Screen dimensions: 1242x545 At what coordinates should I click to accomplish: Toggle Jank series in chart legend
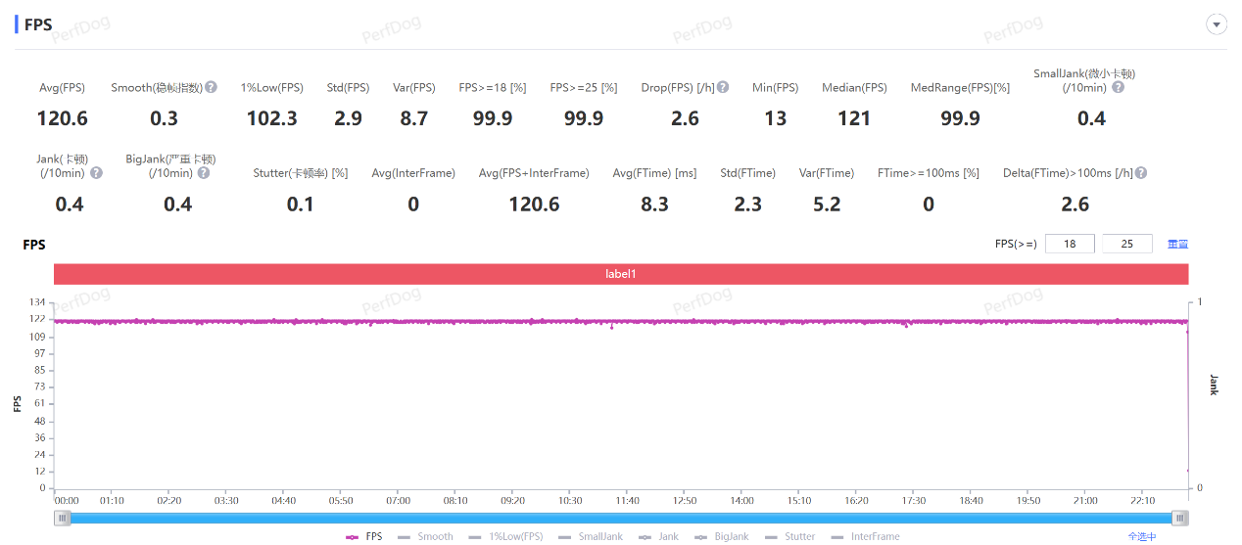659,536
